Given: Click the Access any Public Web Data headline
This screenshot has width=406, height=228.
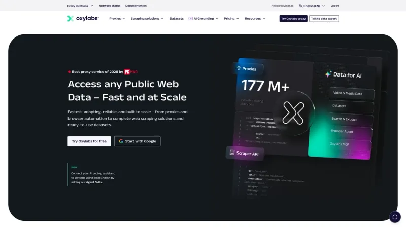Looking at the screenshot, I should coord(127,91).
